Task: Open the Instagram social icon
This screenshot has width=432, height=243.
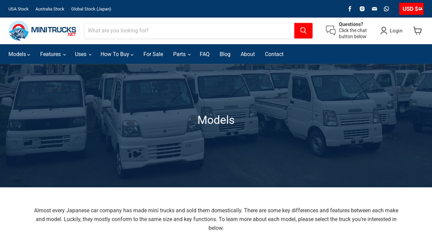Action: coord(362,9)
